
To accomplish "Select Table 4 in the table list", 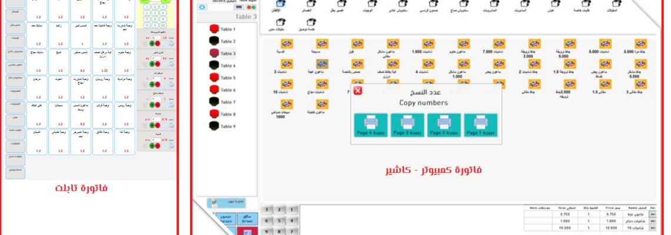I will click(x=222, y=66).
